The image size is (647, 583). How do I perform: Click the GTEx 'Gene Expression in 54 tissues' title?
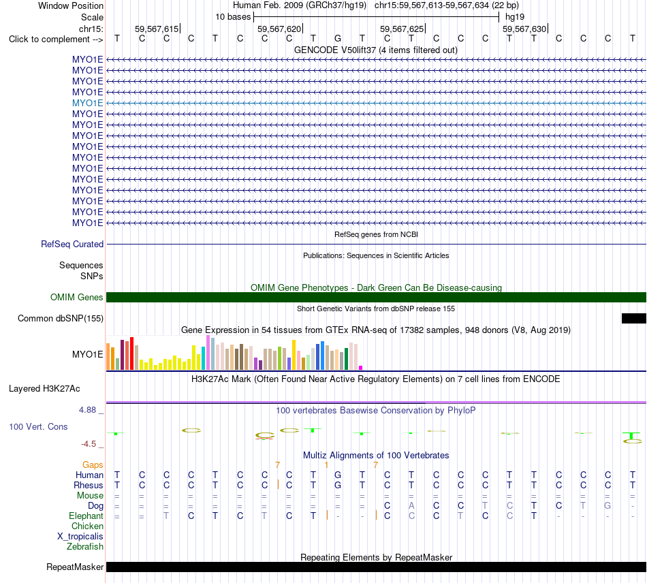coord(376,330)
